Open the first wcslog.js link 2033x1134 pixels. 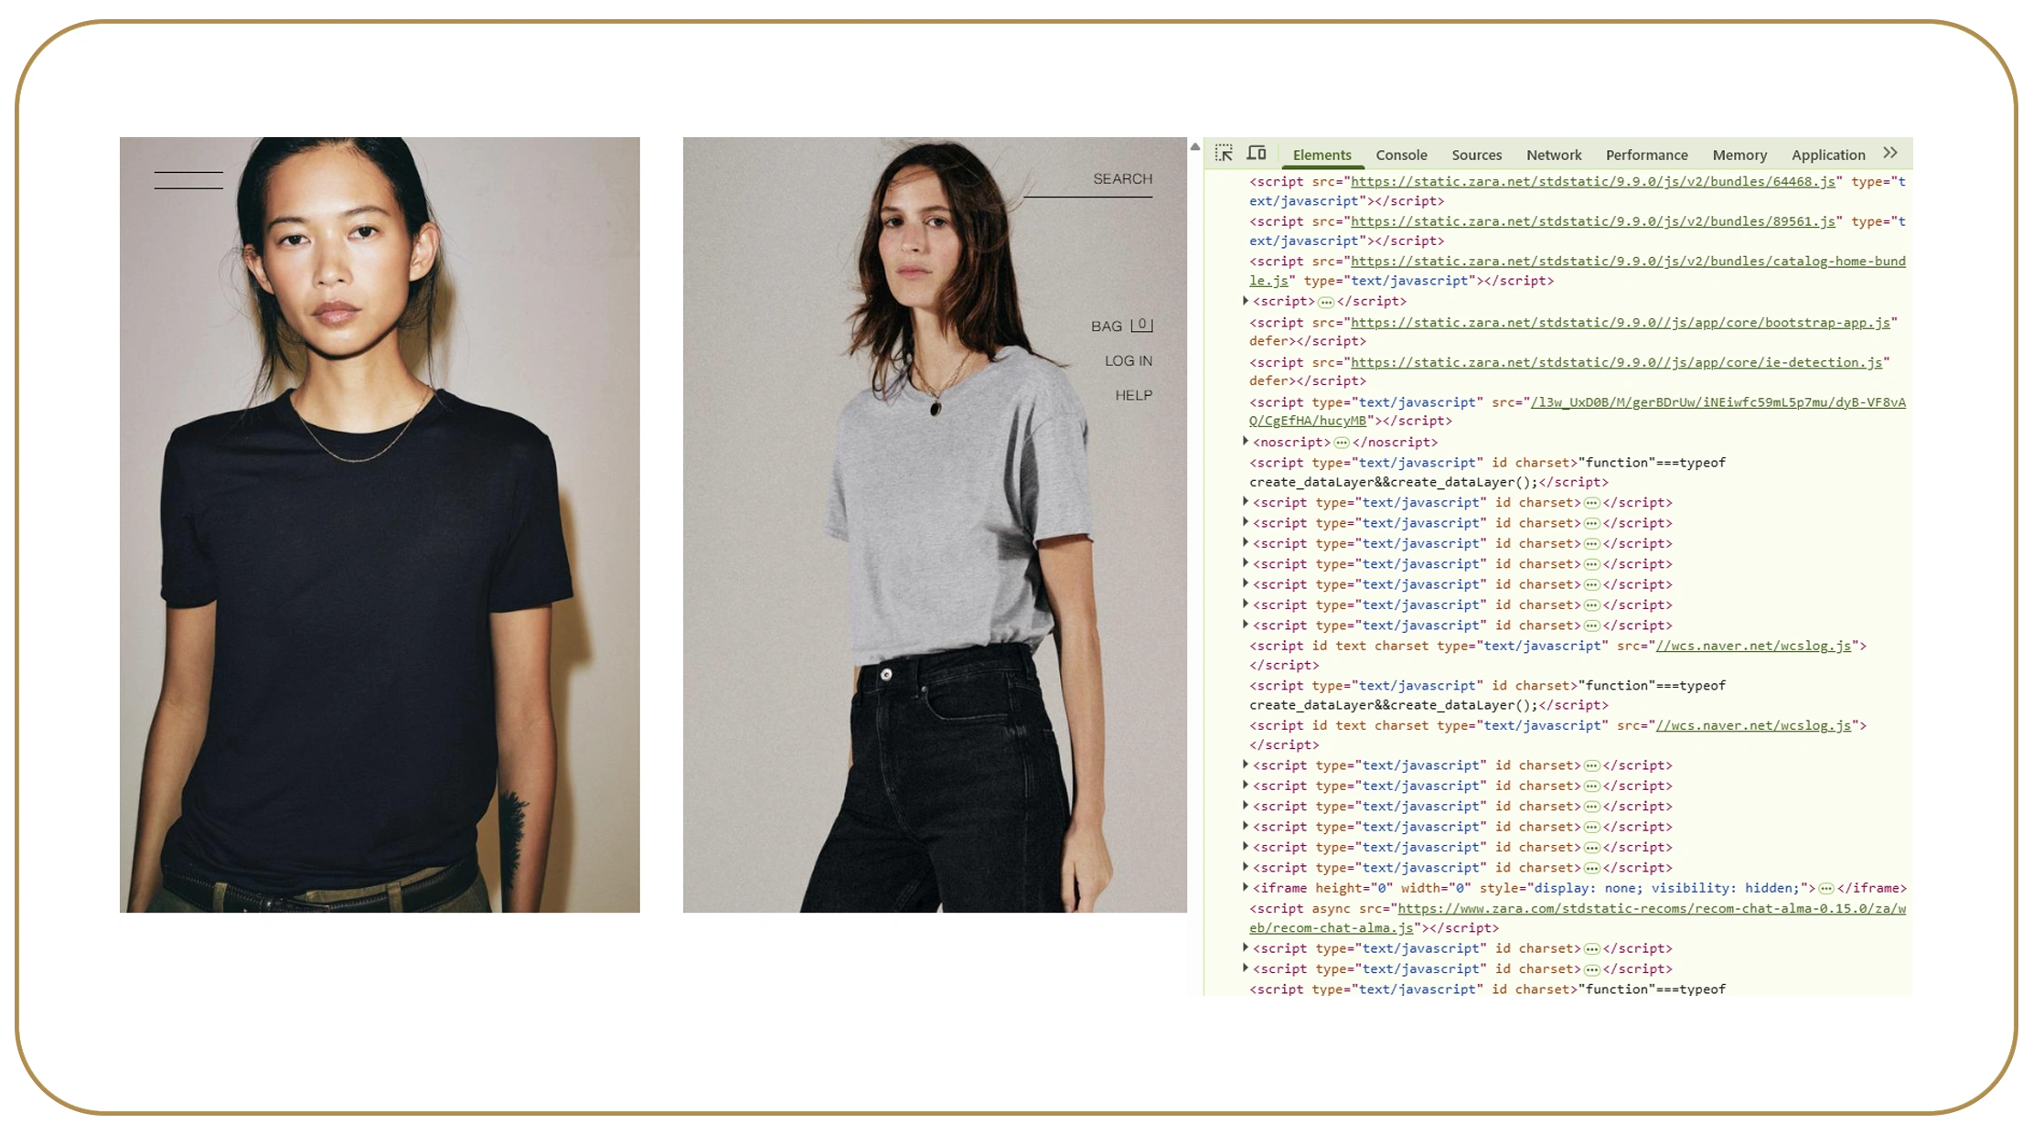[1752, 646]
